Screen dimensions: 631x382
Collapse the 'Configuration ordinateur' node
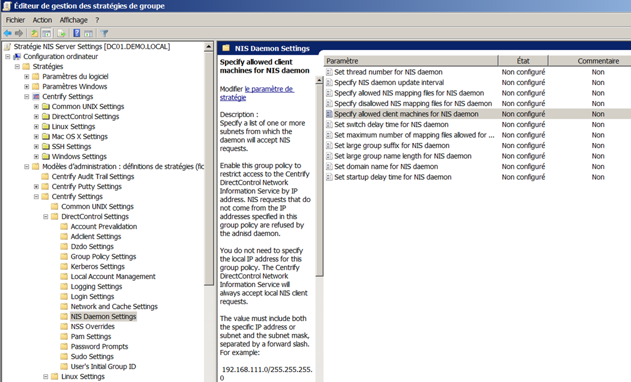(x=7, y=57)
